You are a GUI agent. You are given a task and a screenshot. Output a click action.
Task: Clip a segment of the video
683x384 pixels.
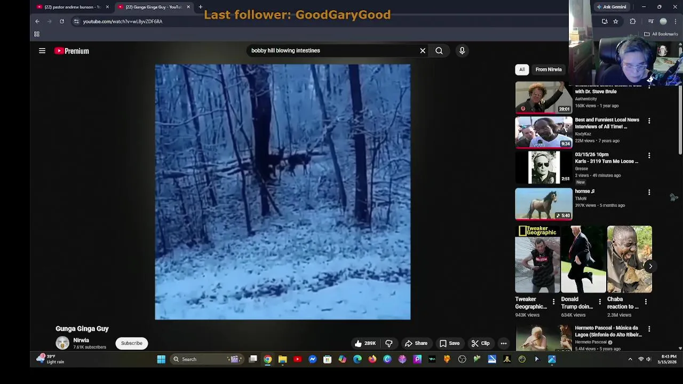(x=480, y=343)
